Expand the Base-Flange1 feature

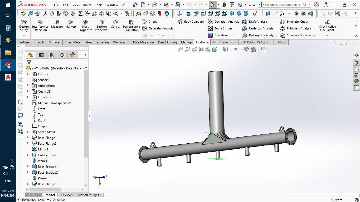click(28, 138)
